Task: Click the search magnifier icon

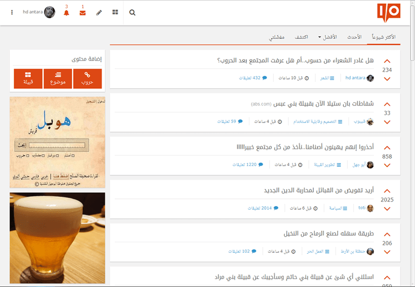Action: (132, 12)
